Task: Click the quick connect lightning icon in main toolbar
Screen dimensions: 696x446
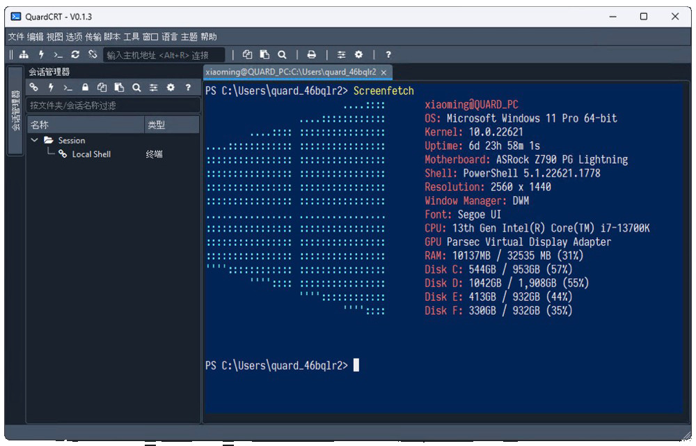Action: 41,54
